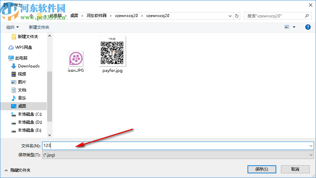
Task: Collapse folders via 隐藏文件夹
Action: coord(17,170)
